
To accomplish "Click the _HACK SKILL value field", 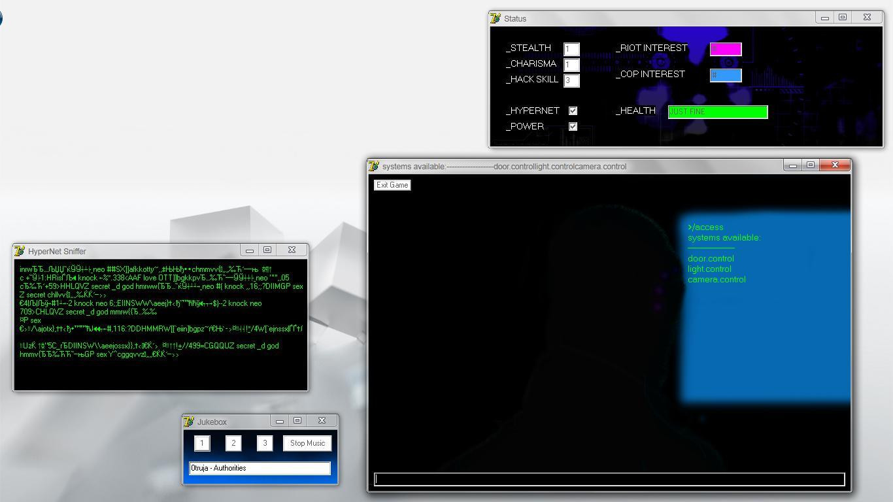I will (x=572, y=80).
